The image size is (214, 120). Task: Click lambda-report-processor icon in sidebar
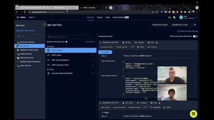click(x=18, y=62)
